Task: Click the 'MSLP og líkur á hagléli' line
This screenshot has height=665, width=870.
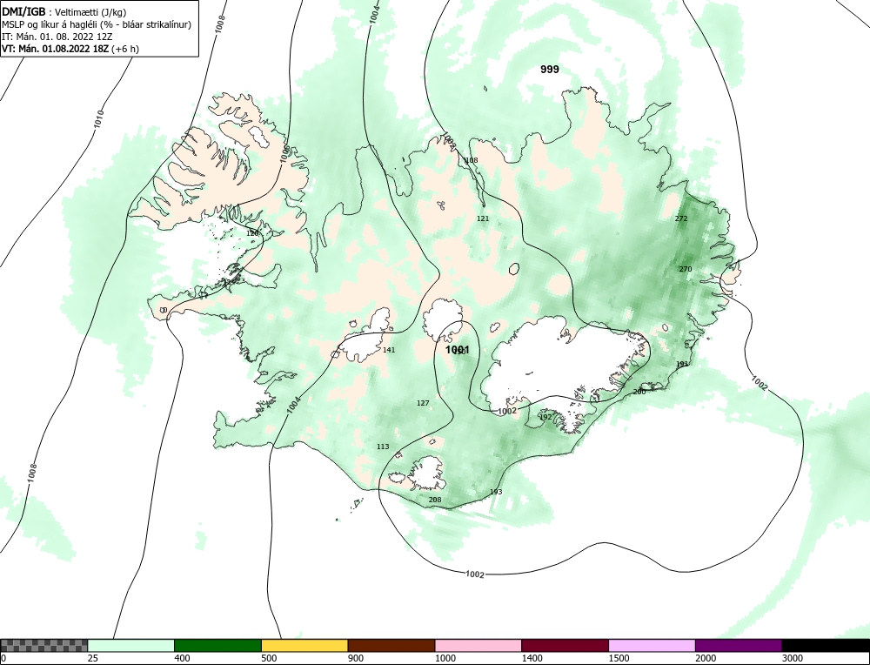Action: (x=97, y=24)
